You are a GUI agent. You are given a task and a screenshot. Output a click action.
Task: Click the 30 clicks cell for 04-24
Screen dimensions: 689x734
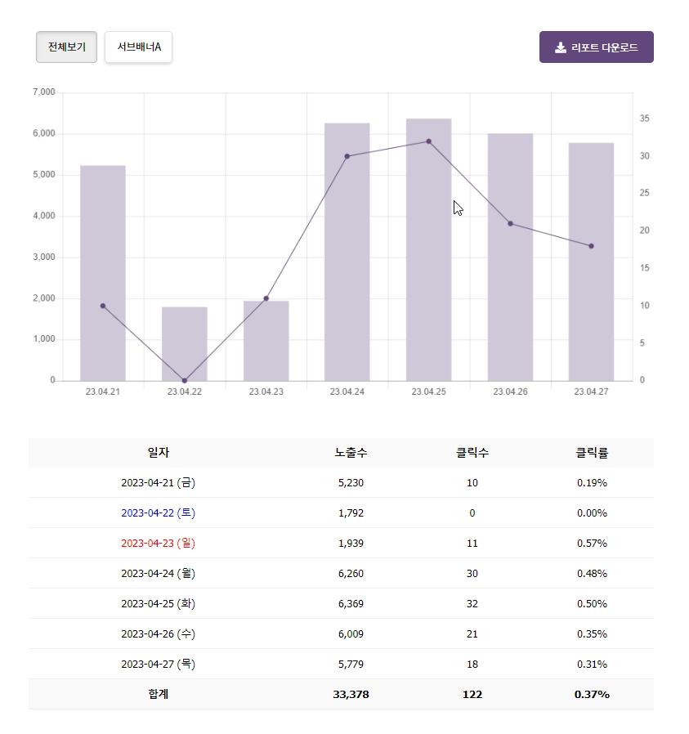point(472,574)
